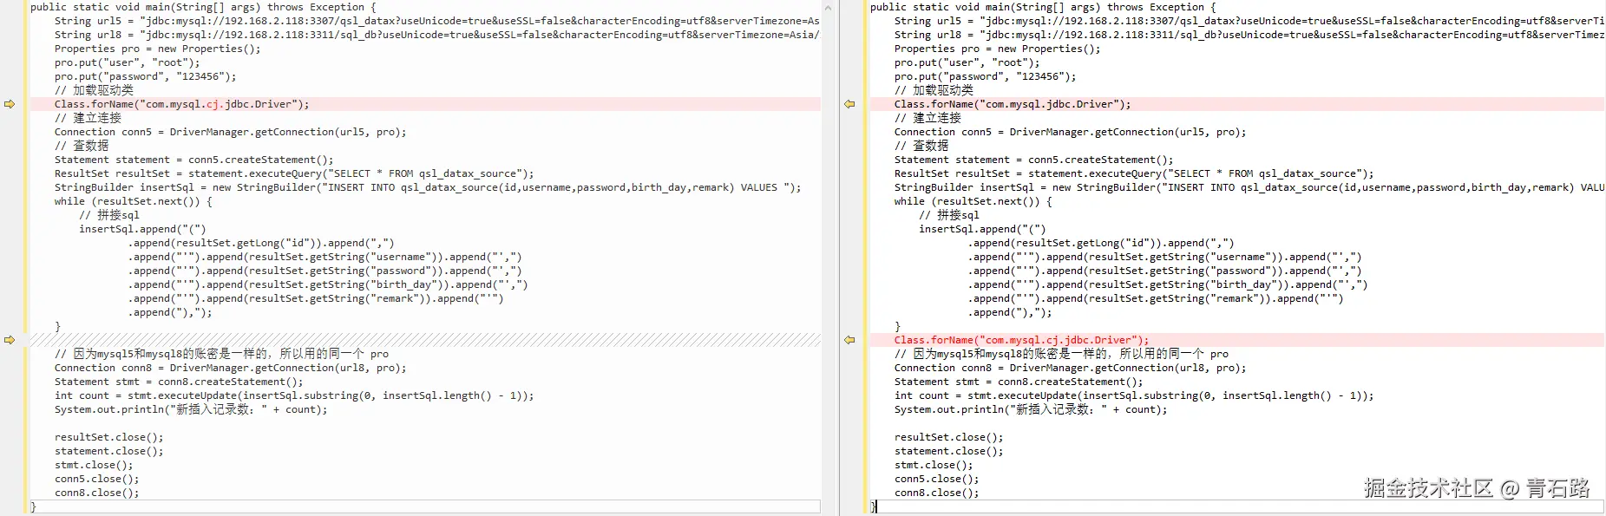This screenshot has width=1606, height=516.
Task: Click left pane getLong("id") append line
Action: click(x=261, y=243)
